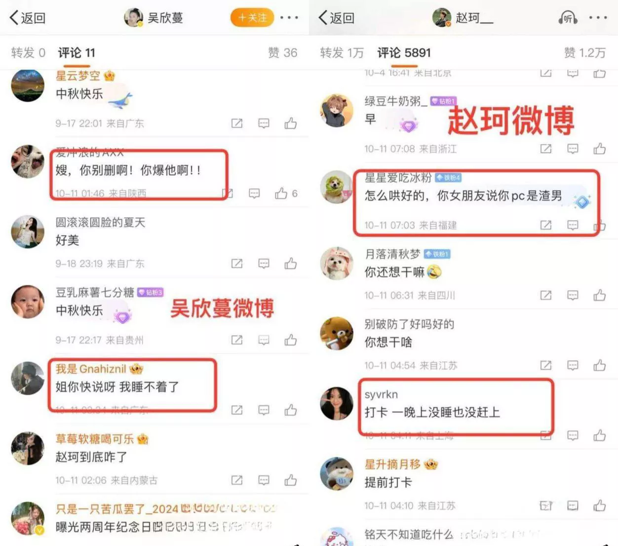This screenshot has width=618, height=546.
Task: Tap 星星爱吃冰粉's avatar
Action: click(x=337, y=187)
